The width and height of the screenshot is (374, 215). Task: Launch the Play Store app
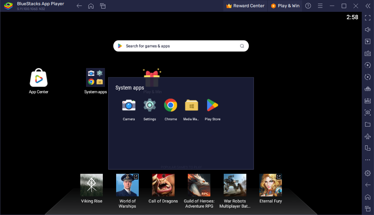tap(212, 105)
